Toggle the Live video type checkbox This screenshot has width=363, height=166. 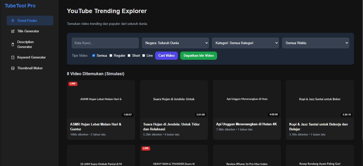pyautogui.click(x=144, y=55)
